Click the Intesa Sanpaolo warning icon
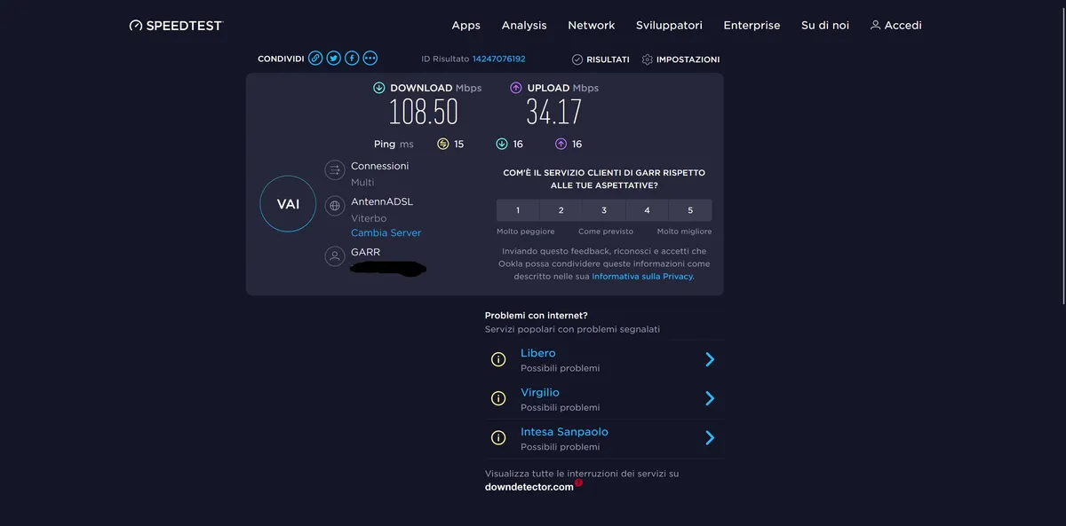 498,438
